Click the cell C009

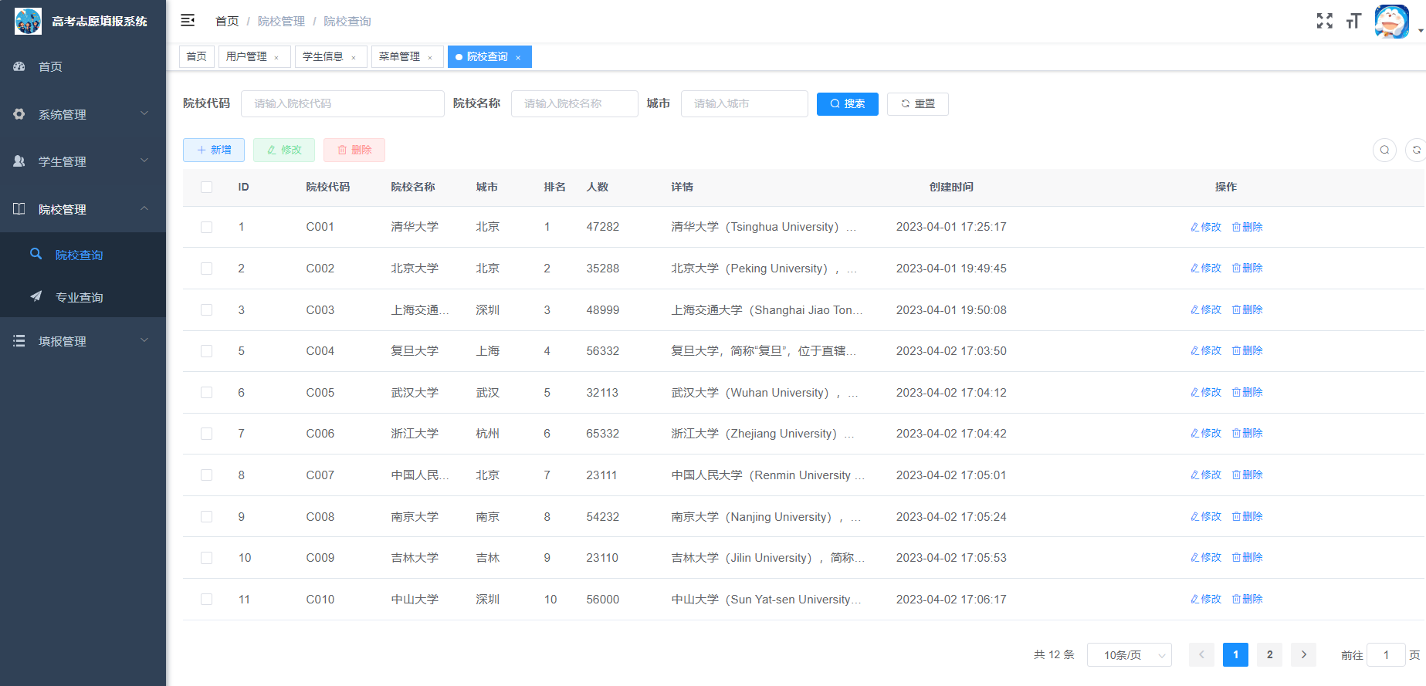[320, 558]
